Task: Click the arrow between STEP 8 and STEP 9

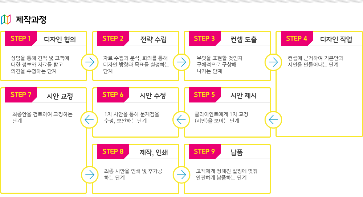Action: [x=181, y=175]
